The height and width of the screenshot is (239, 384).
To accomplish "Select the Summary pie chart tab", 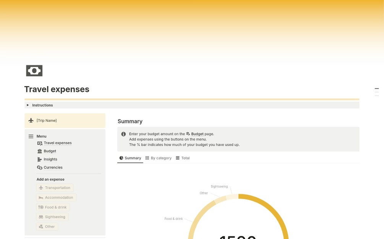I will 130,158.
